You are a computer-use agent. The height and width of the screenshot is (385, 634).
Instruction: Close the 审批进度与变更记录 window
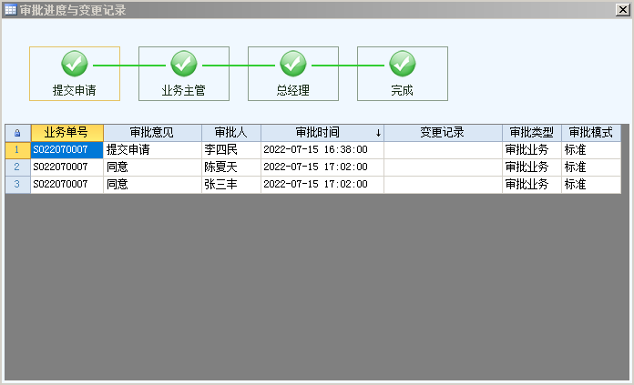pos(621,10)
